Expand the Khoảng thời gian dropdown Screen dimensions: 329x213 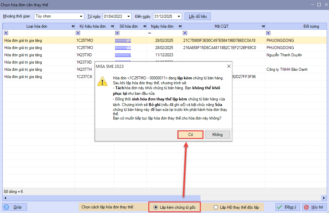coord(81,16)
